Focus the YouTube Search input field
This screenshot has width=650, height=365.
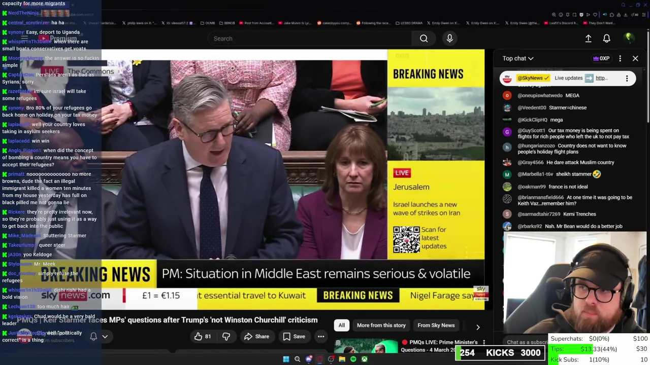310,39
